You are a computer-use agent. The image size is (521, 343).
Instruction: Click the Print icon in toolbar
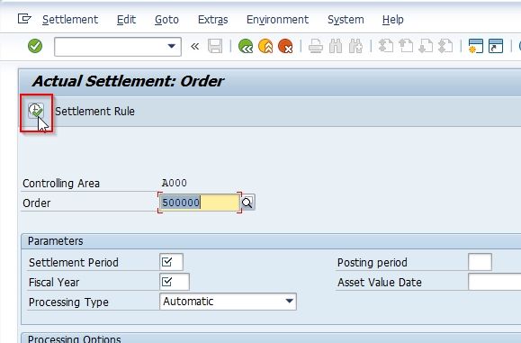pos(315,46)
